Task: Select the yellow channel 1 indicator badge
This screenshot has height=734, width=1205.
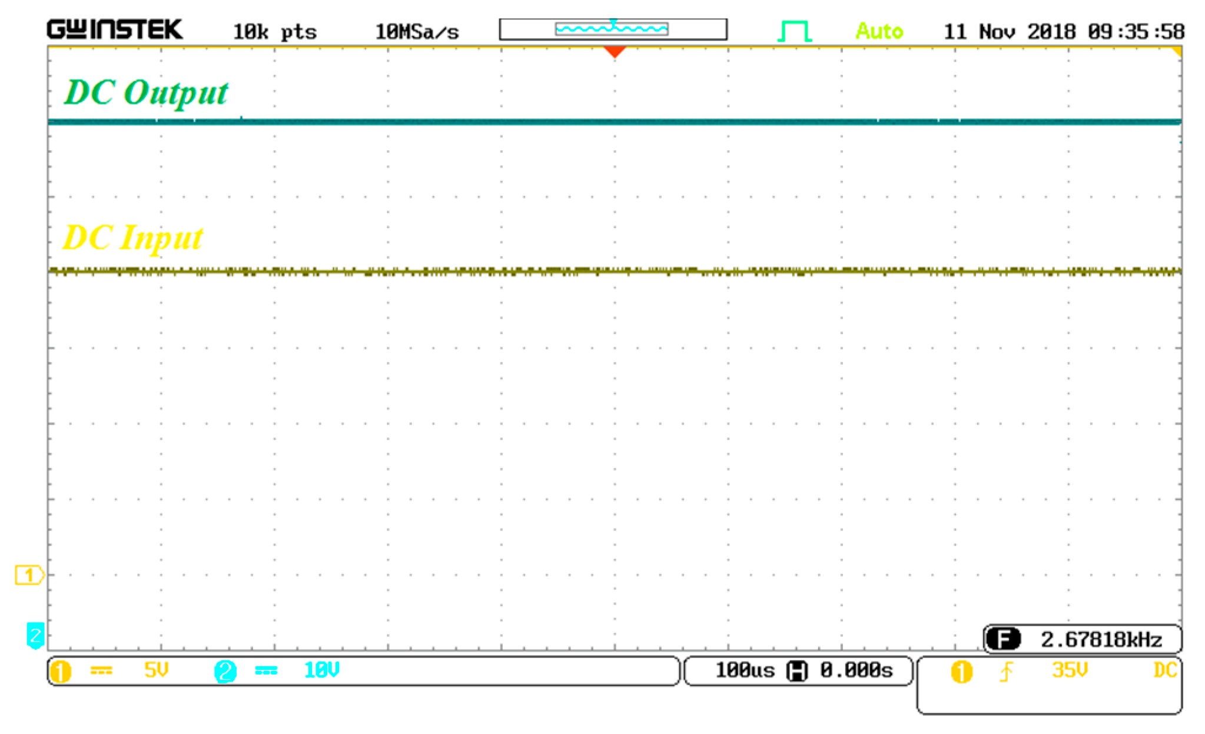Action: (x=61, y=671)
